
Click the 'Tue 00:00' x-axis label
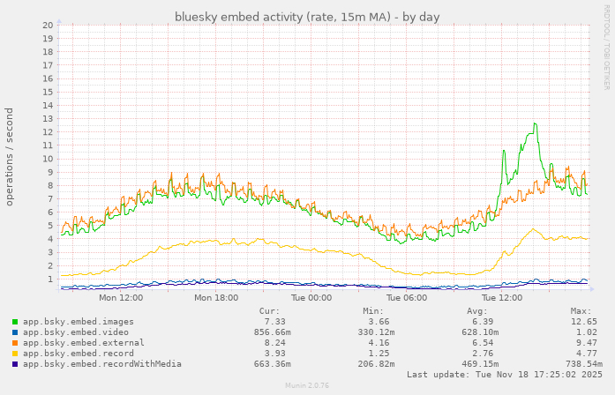click(311, 298)
